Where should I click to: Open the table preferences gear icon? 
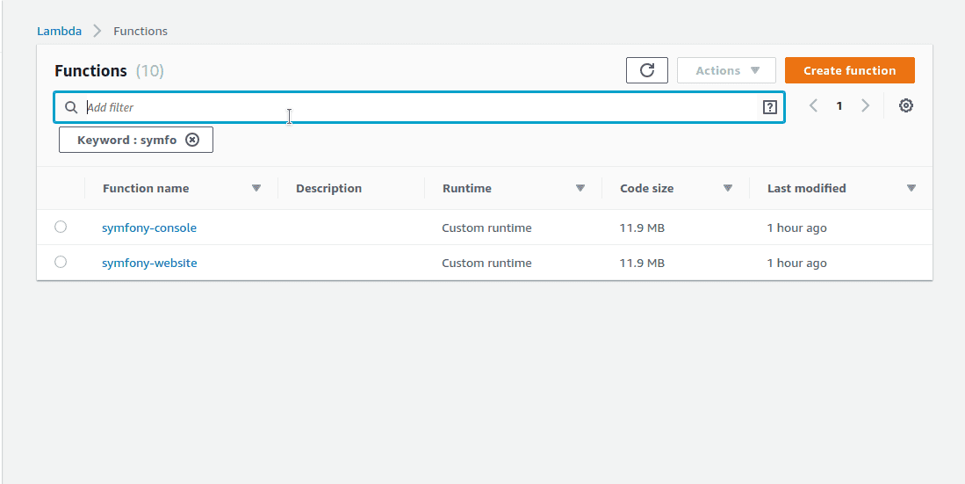(x=906, y=105)
